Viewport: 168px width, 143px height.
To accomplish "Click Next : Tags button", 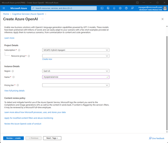I will click(x=52, y=138).
